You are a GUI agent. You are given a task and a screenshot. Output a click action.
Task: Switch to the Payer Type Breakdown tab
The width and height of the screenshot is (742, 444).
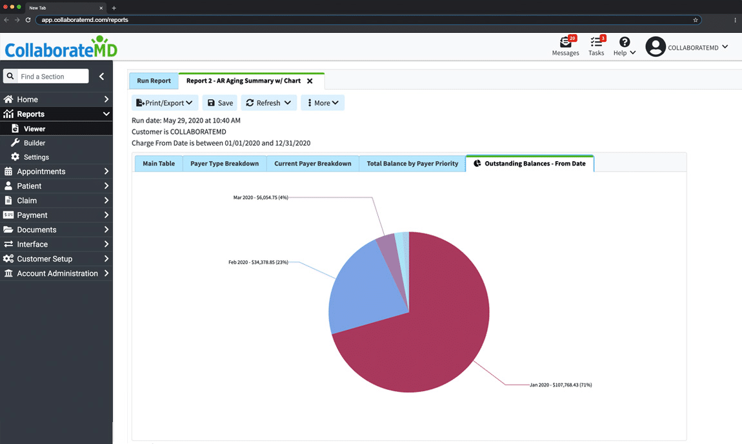click(224, 163)
